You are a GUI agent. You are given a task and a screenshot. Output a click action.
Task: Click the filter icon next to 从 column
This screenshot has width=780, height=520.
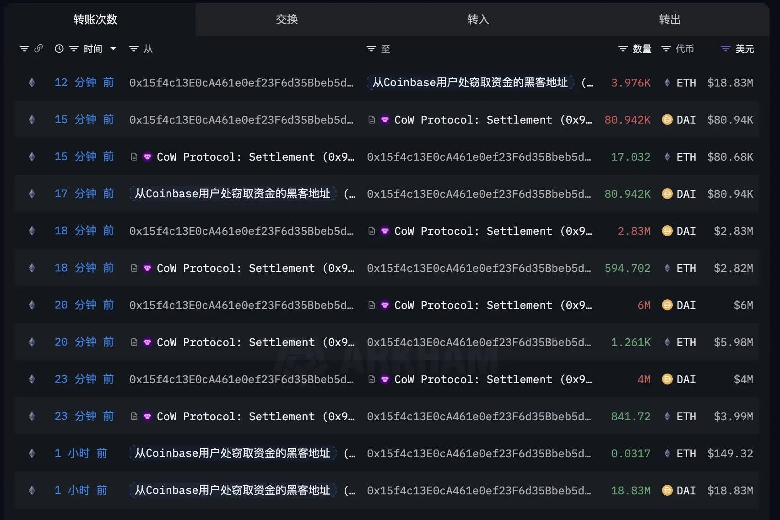tap(133, 49)
